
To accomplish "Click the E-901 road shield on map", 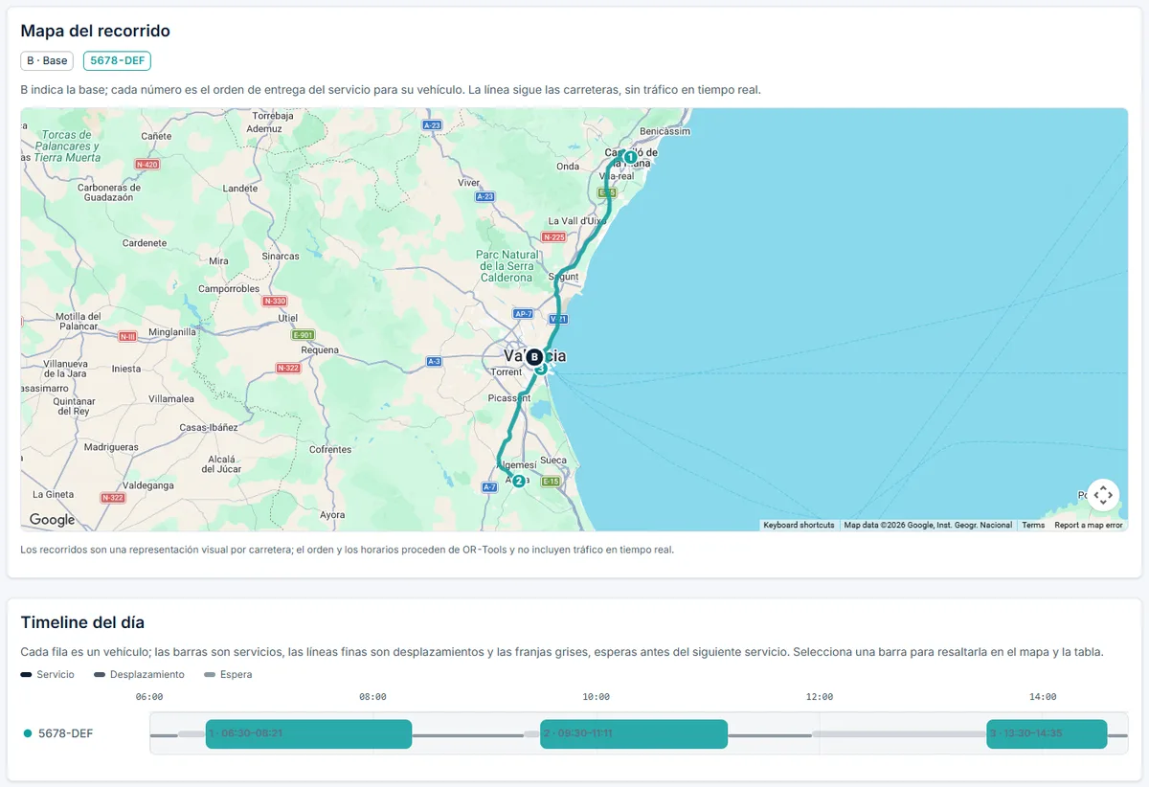I will coord(303,335).
